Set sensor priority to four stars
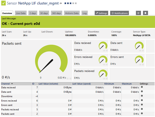 pos(73,3)
